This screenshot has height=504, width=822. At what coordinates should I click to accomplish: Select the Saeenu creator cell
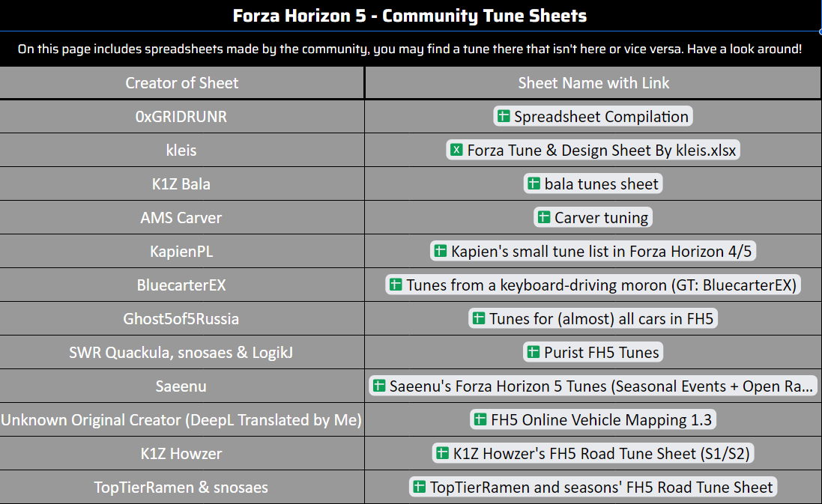click(181, 386)
